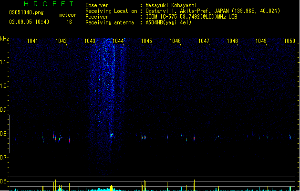Click the 0.9 kHz frequency label
Viewport: 300px width, 191px height.
point(4,110)
